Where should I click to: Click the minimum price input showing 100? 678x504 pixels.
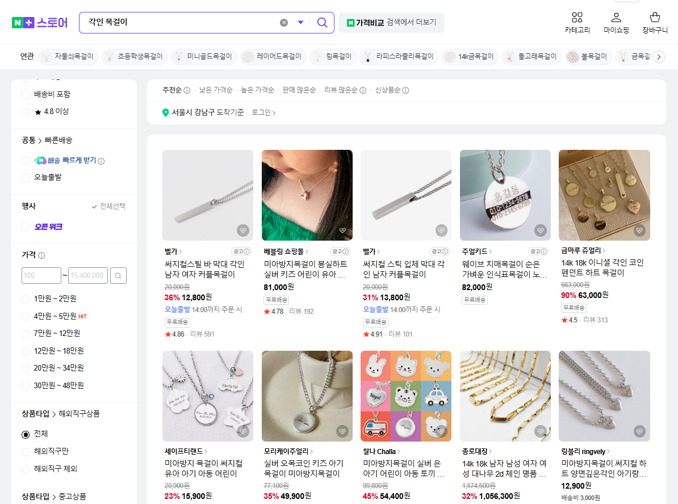pos(41,275)
